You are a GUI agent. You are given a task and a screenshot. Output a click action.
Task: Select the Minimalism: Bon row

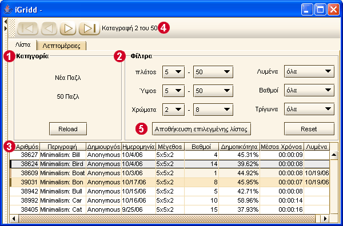[170, 182]
